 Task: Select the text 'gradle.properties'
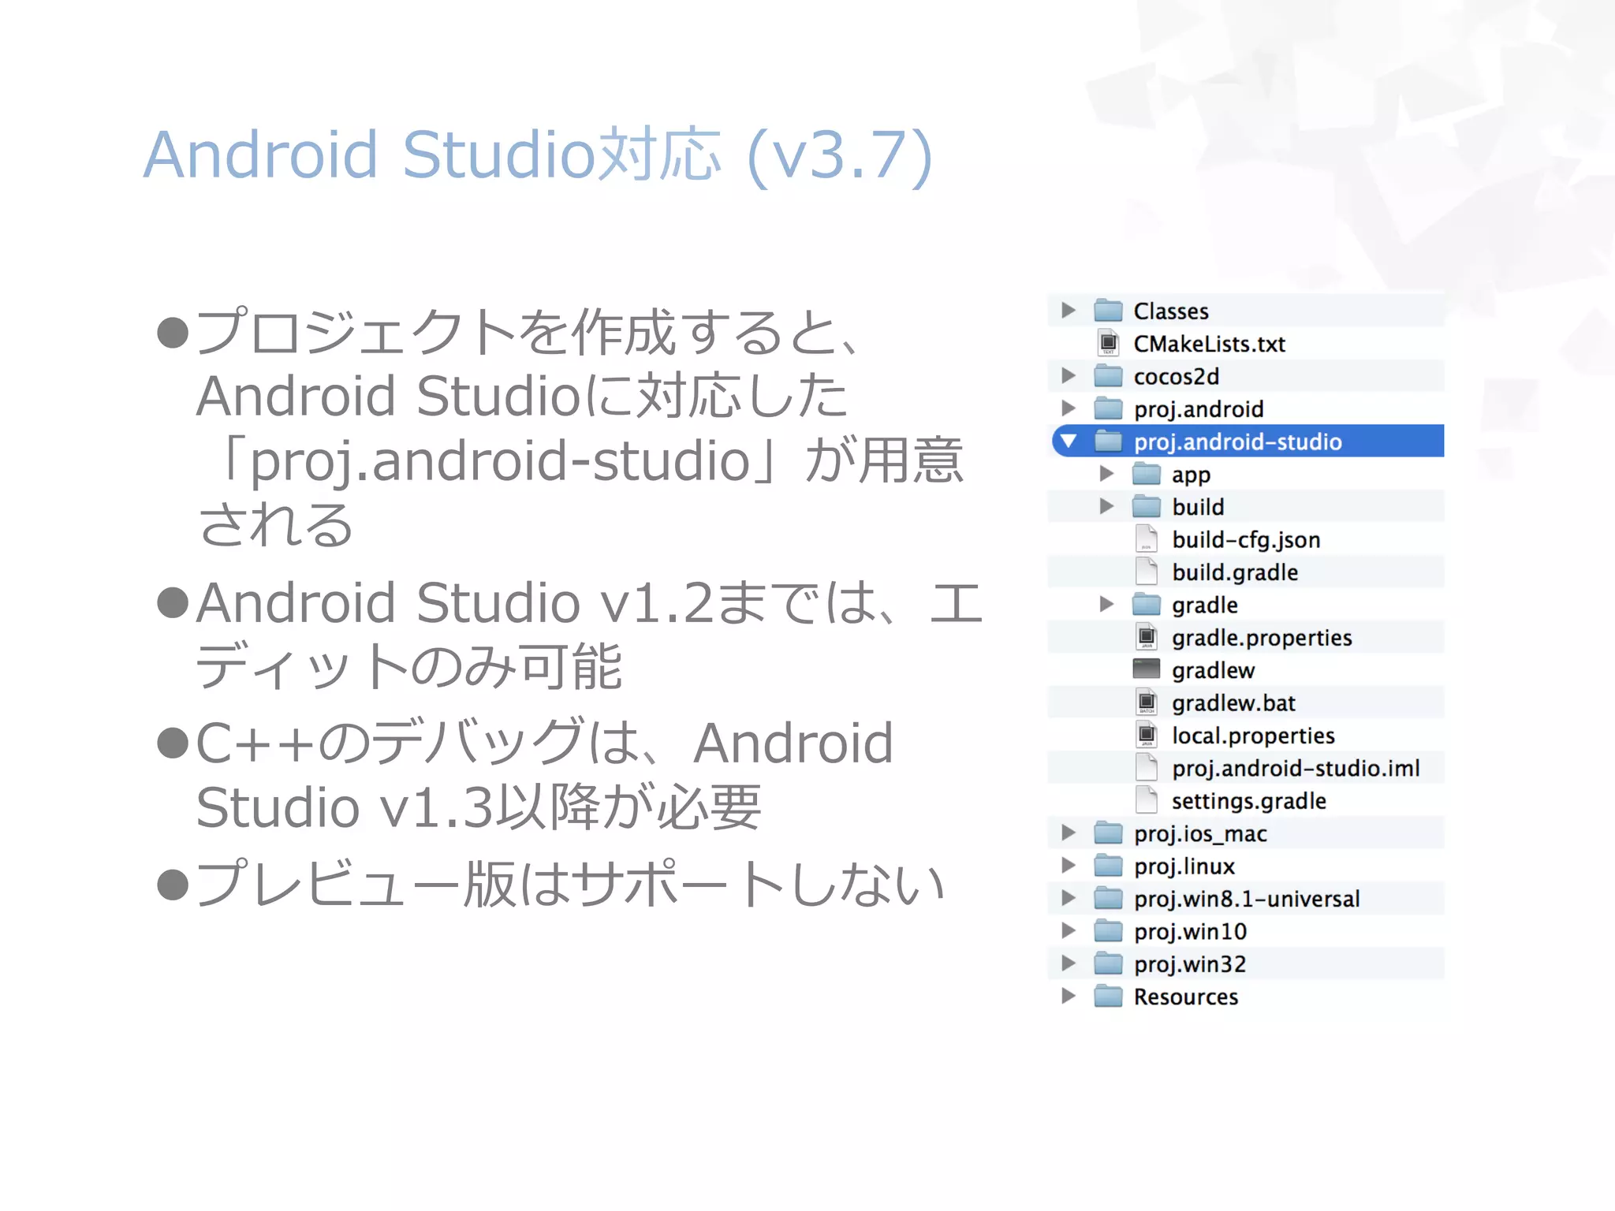pos(1262,638)
